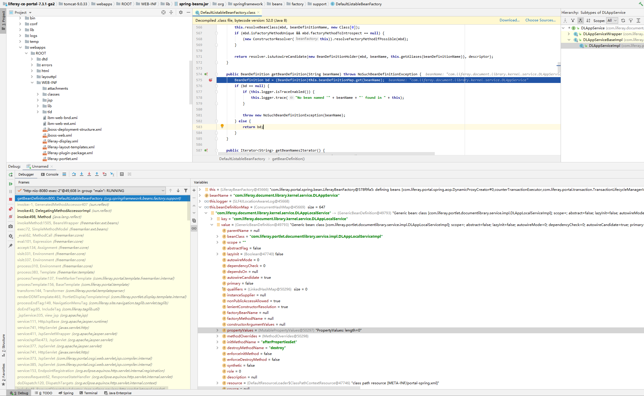Locate opened file in Project panel

click(x=163, y=12)
